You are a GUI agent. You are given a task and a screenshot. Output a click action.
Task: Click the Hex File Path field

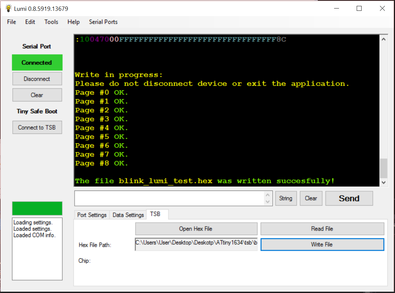[196, 244]
